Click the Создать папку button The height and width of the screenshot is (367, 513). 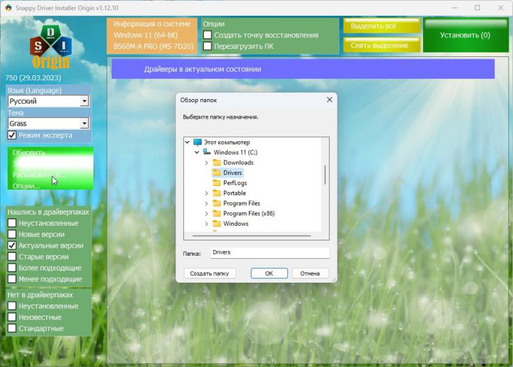tap(209, 273)
